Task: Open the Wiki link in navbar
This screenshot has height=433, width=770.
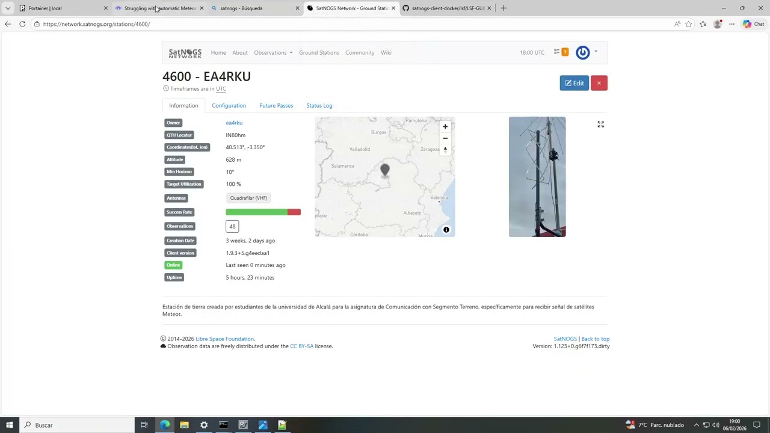Action: coord(386,53)
